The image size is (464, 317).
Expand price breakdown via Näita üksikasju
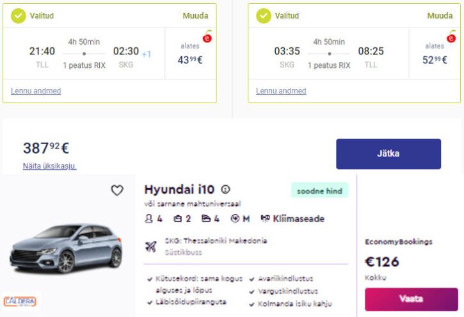[50, 166]
